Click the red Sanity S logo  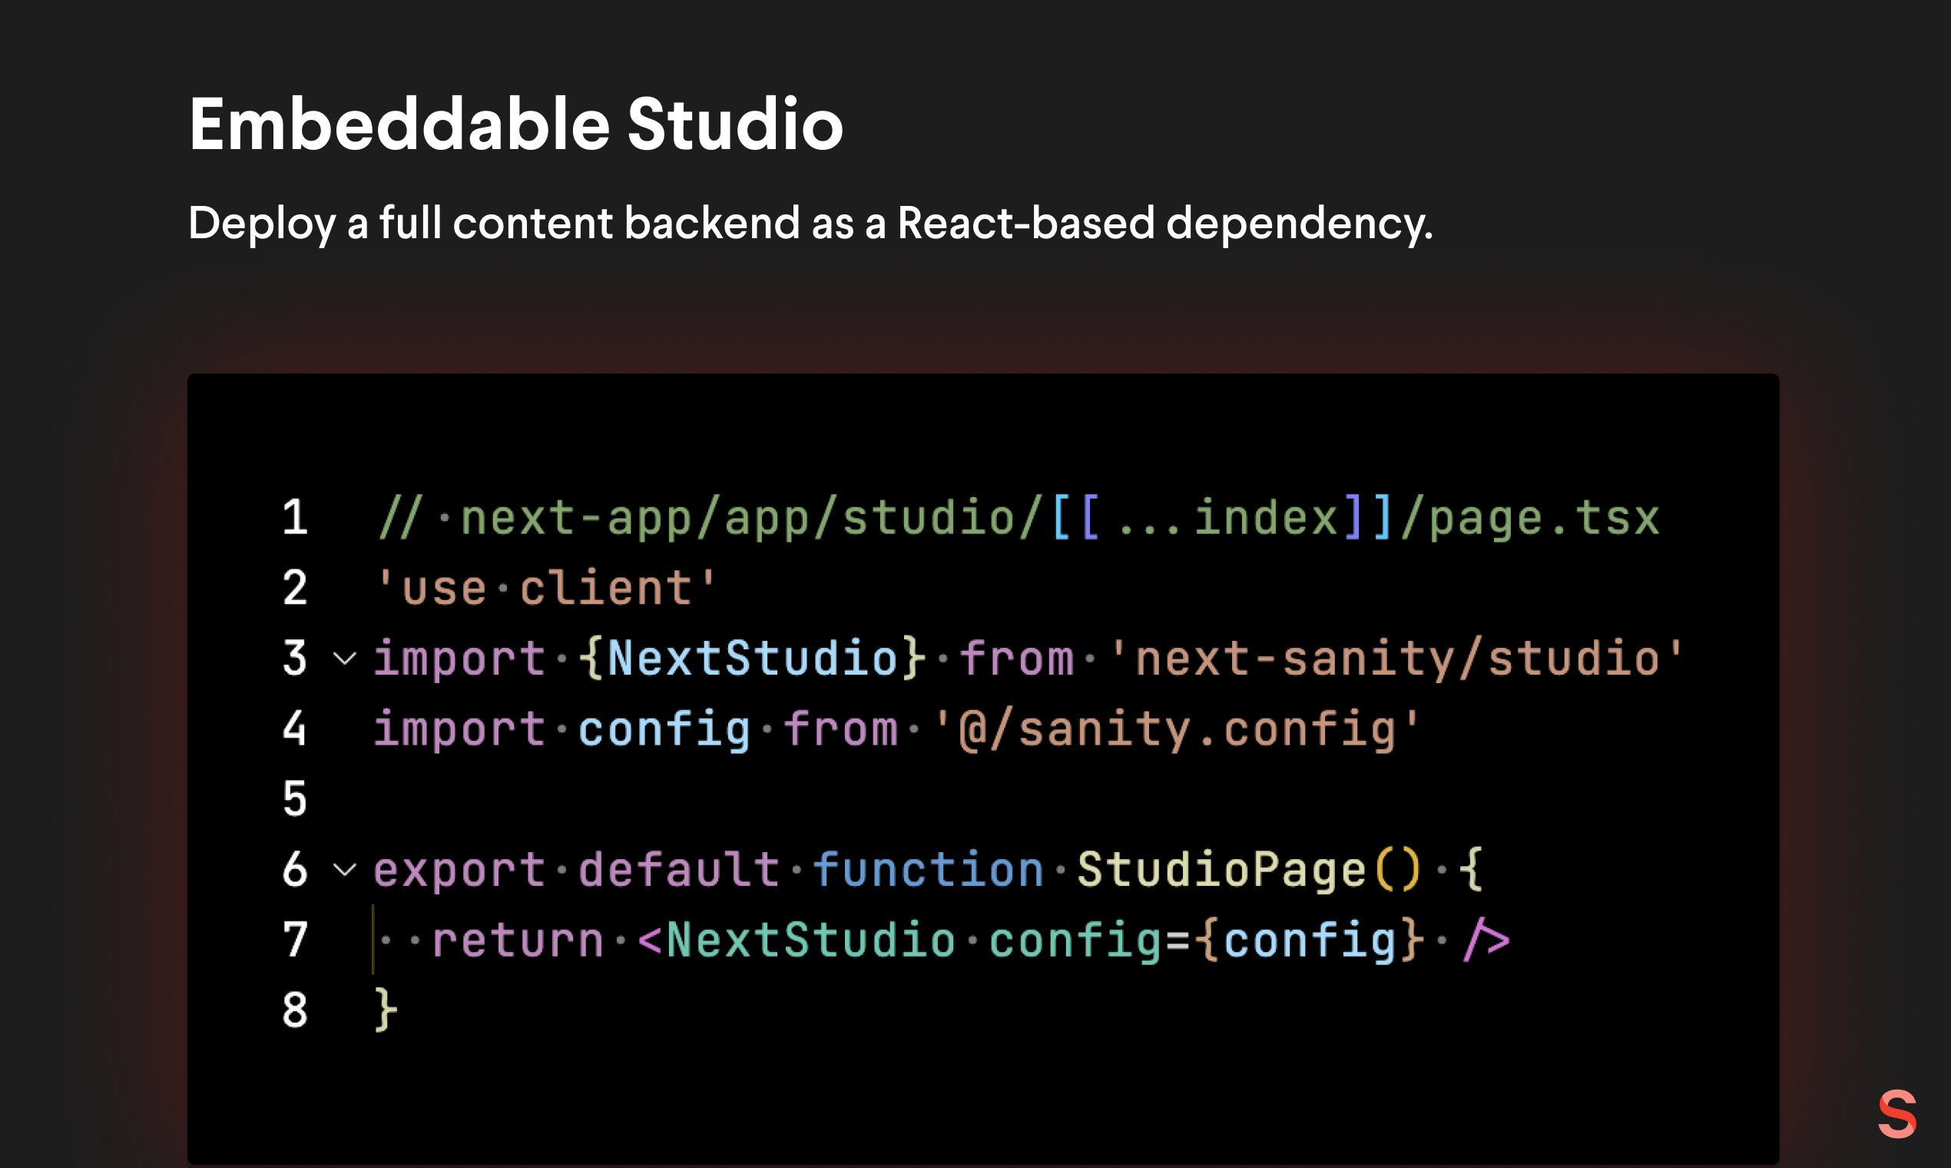1896,1113
